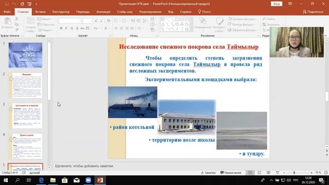Screen dimensions: 329x185
Task: Click the New Slide (Создать слайд) button
Action: (x=31, y=25)
